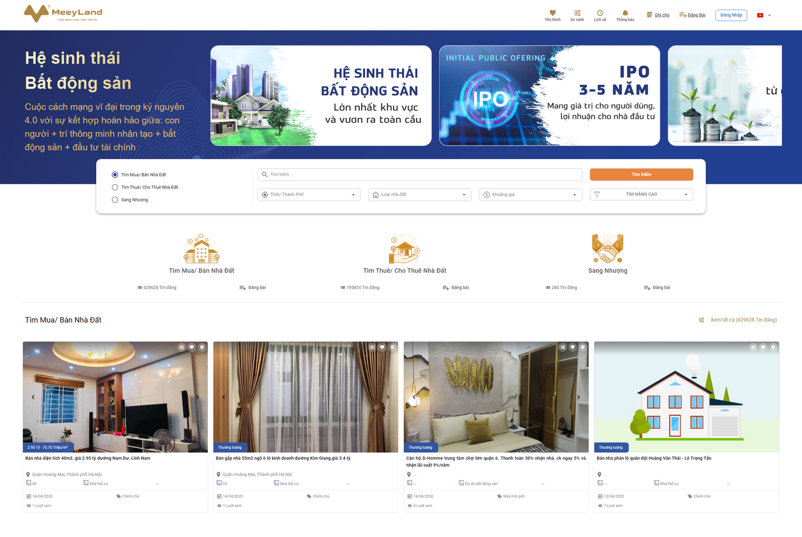
Task: Open the Thông báo notification bell
Action: (x=625, y=13)
